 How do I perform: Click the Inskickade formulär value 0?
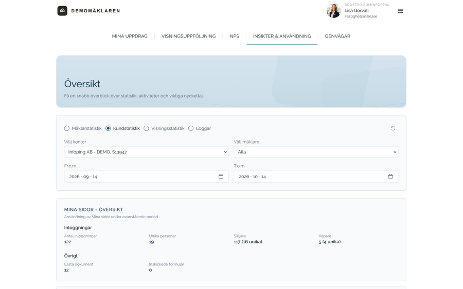(150, 270)
